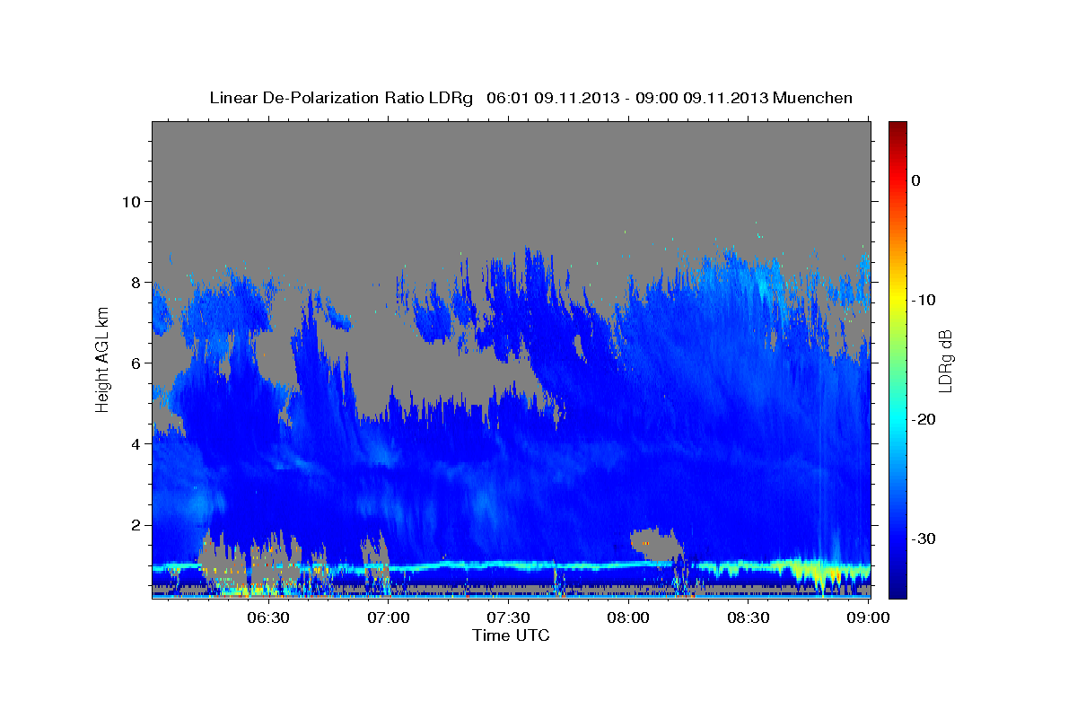The width and height of the screenshot is (1077, 718).
Task: Click the height tick label 2
Action: (135, 524)
